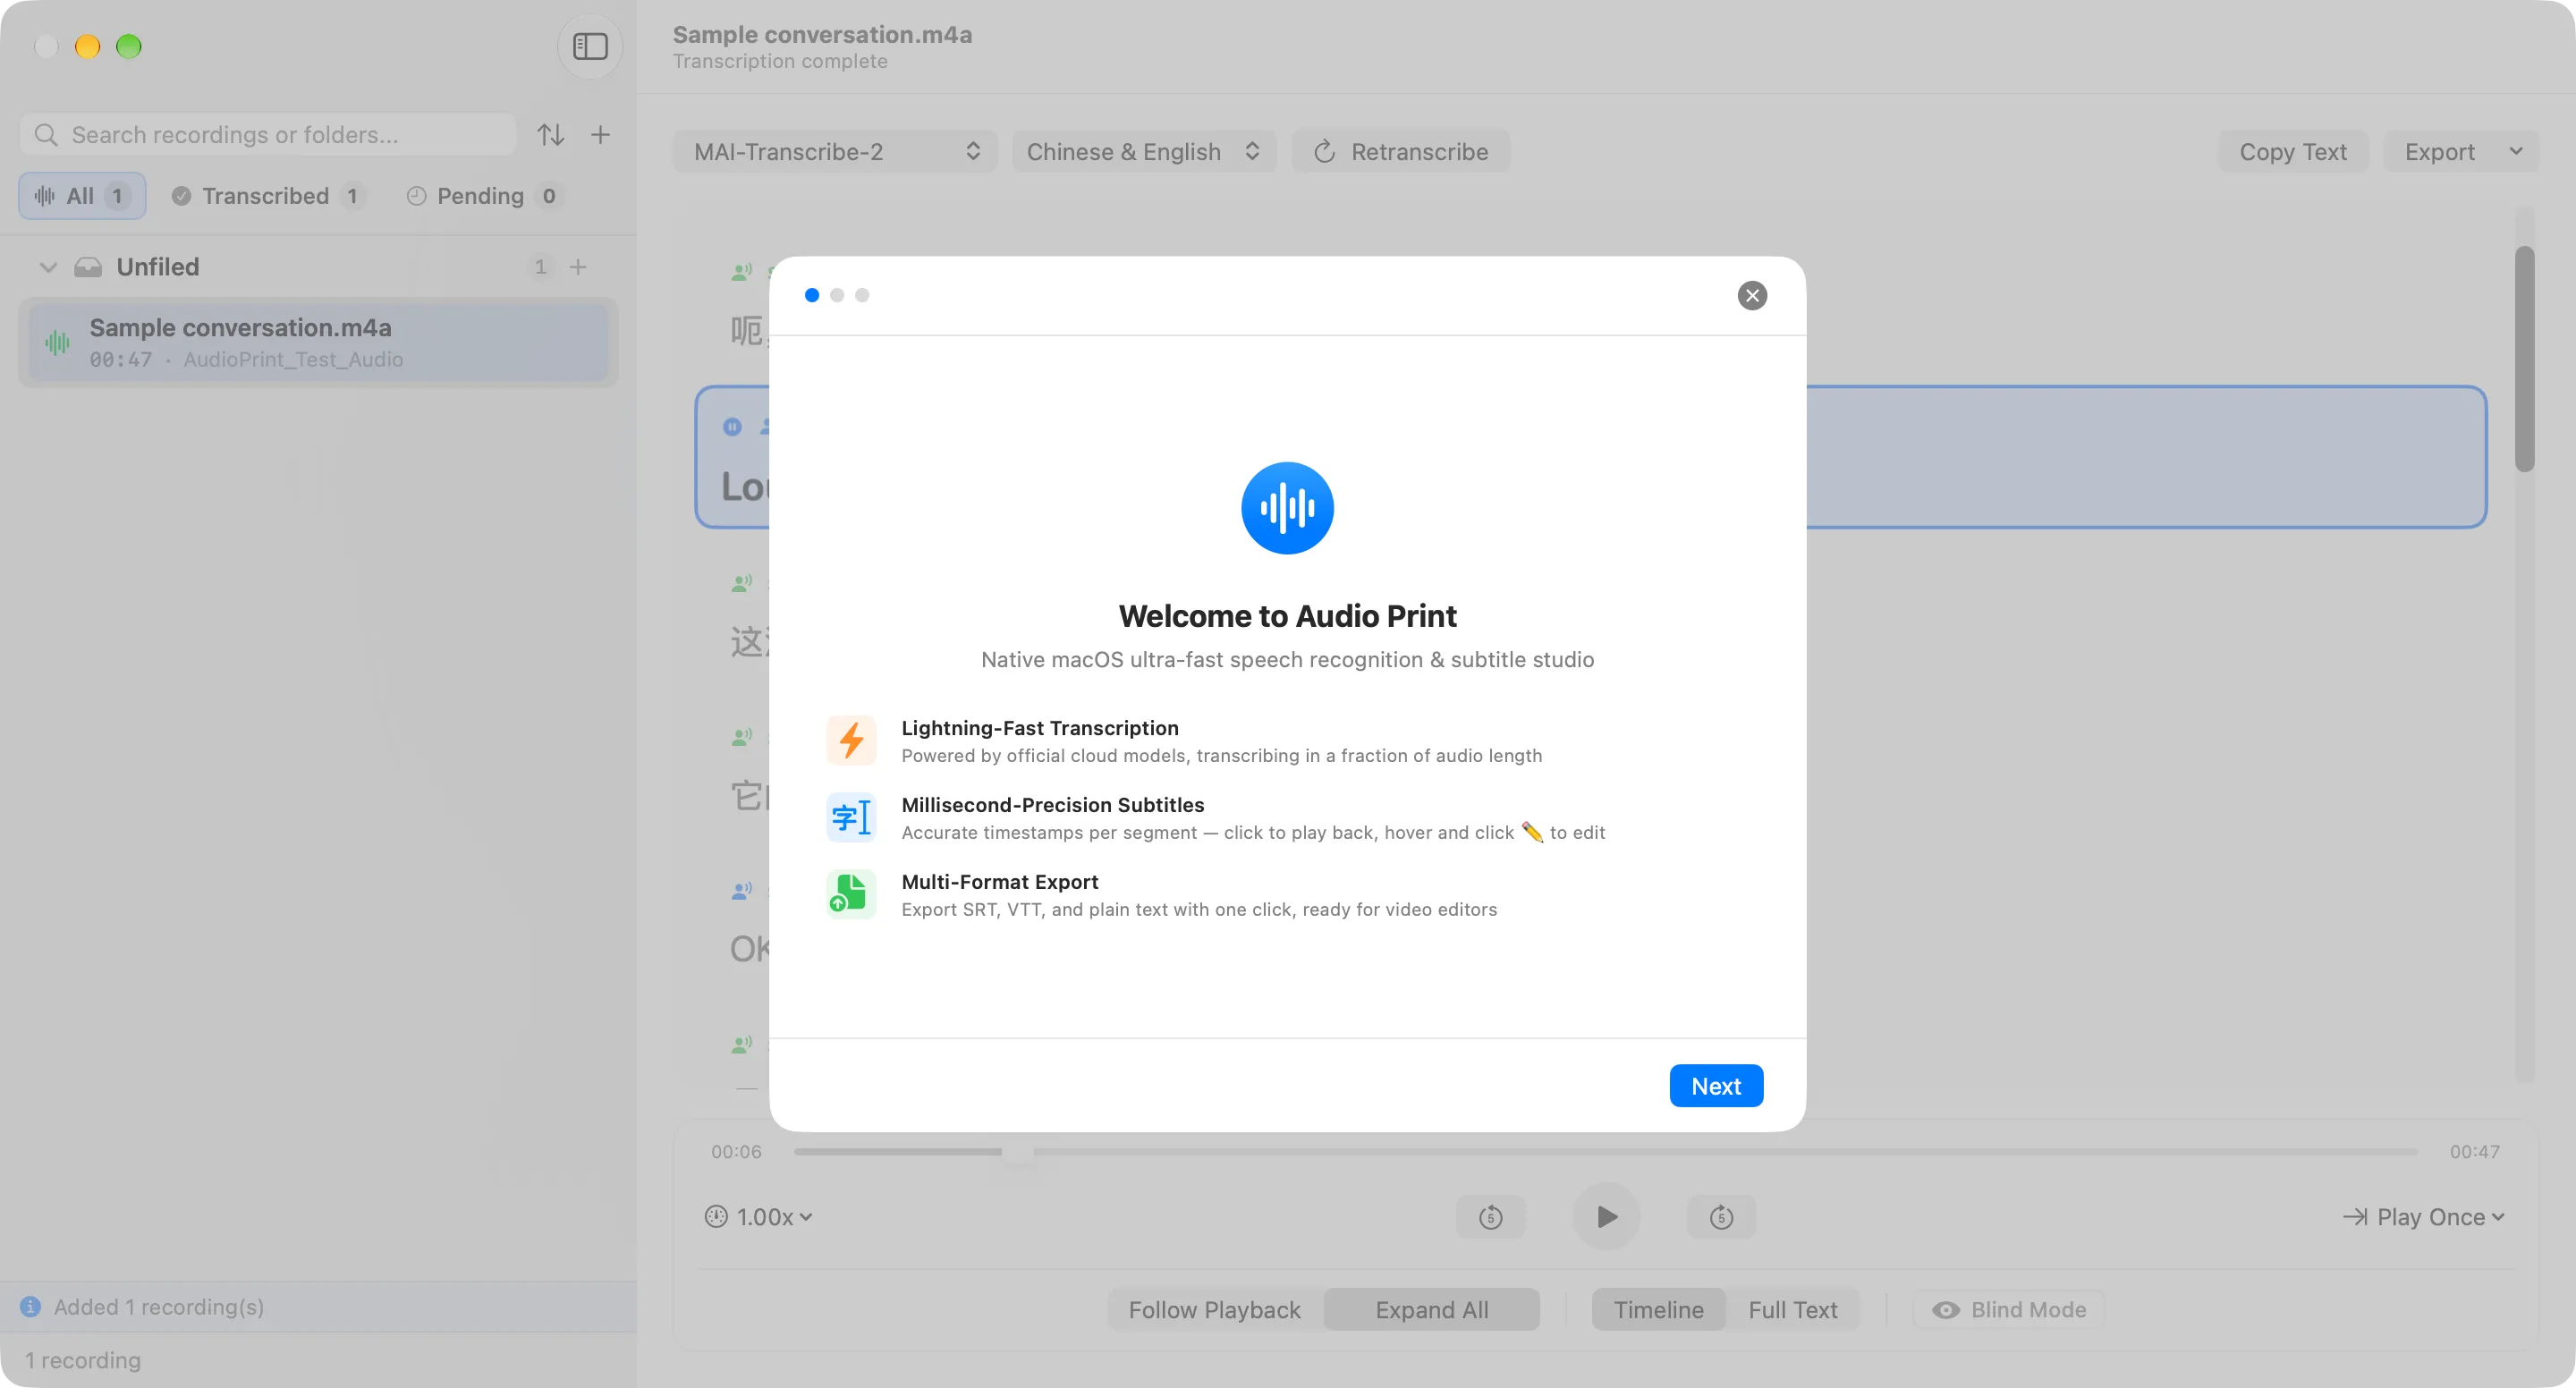Click the info icon beside Added 1 recording(s)
The width and height of the screenshot is (2576, 1388).
[x=31, y=1307]
